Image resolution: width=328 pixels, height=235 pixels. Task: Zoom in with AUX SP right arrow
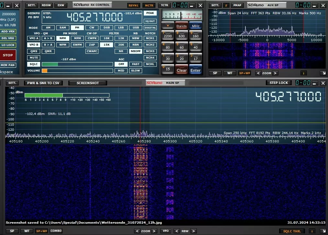click(275, 73)
